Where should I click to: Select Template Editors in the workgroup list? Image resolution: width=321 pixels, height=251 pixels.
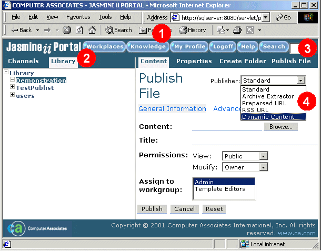[x=224, y=189]
